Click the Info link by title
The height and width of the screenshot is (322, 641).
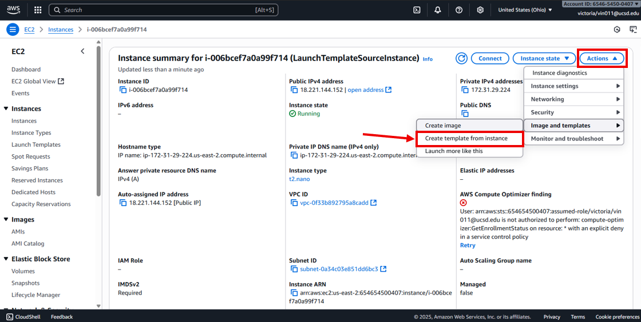(428, 59)
